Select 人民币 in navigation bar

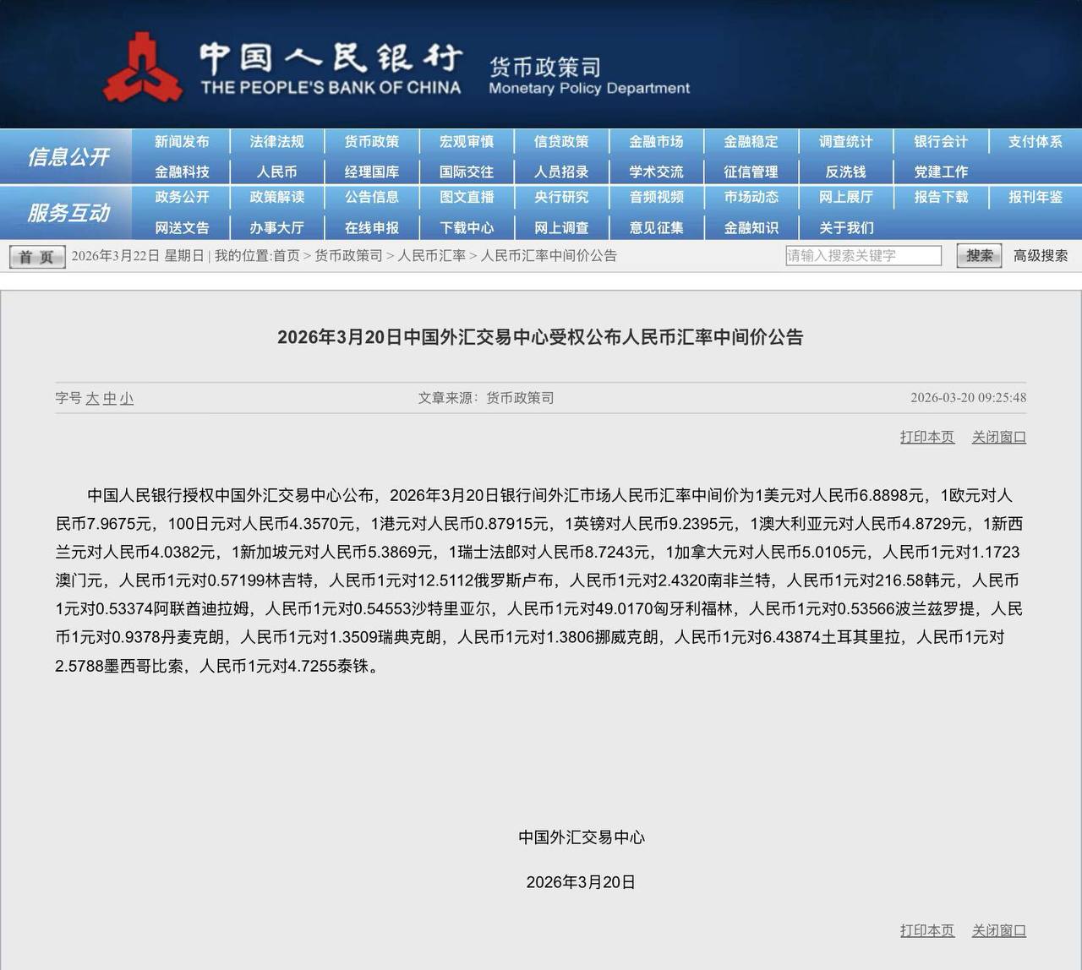point(276,172)
